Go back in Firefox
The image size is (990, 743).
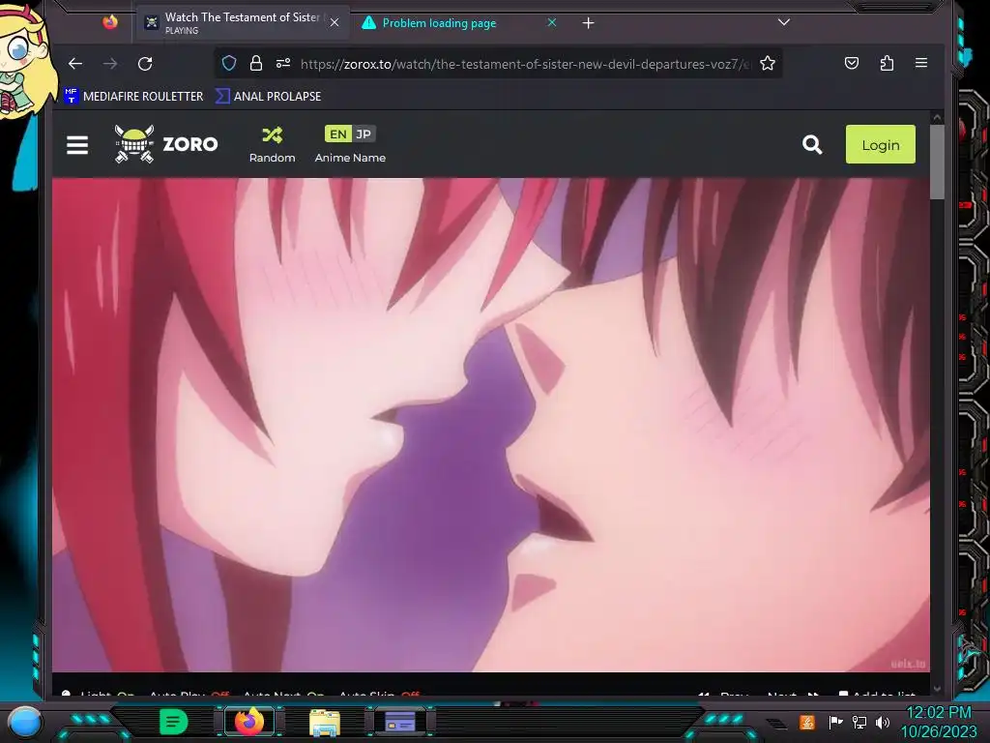coord(75,63)
